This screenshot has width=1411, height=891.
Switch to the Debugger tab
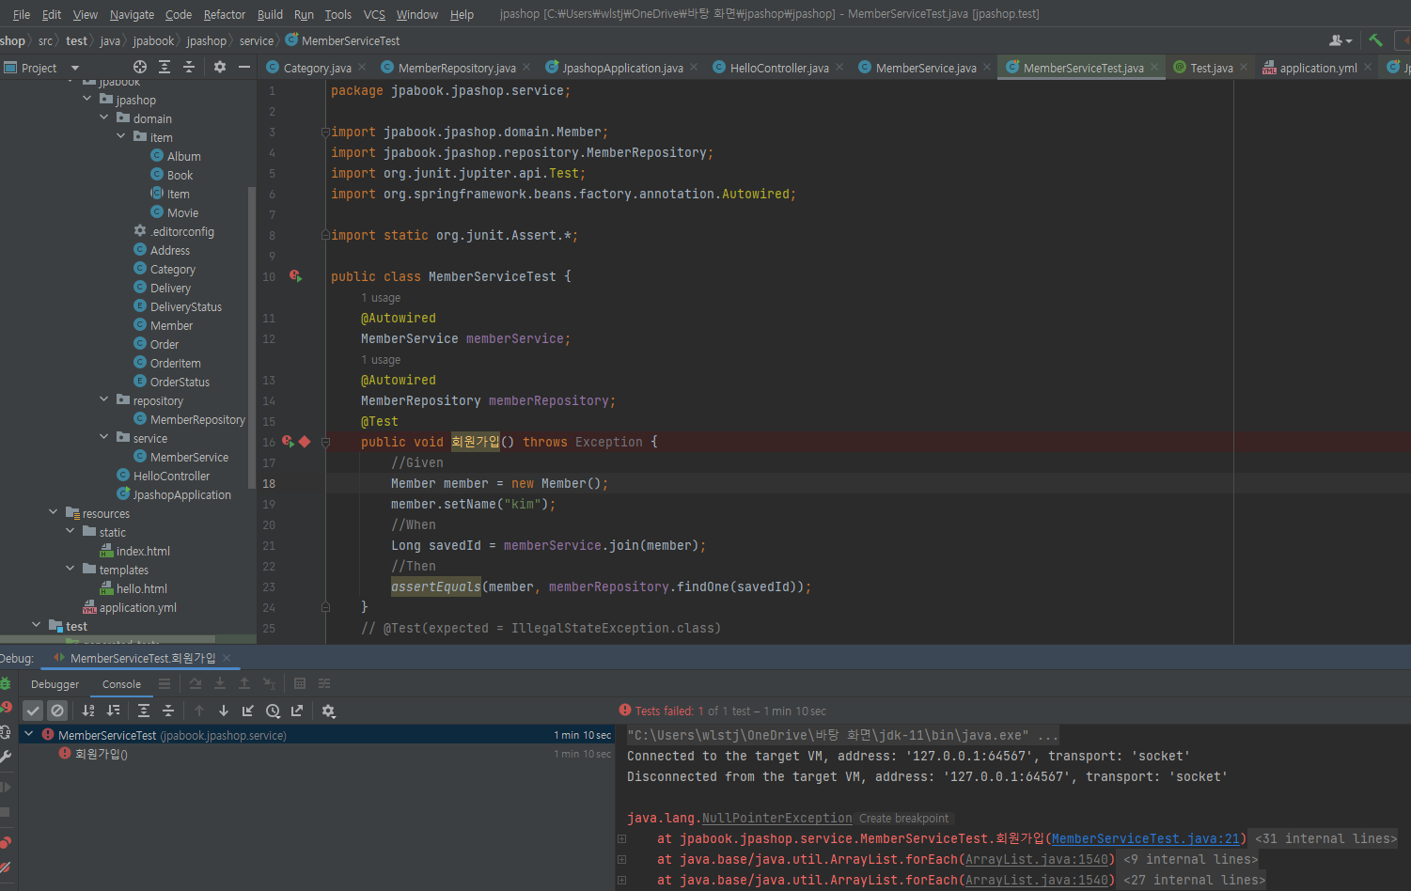point(55,684)
